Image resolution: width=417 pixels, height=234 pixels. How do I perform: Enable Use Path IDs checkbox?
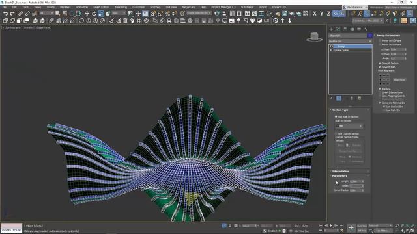[384, 110]
